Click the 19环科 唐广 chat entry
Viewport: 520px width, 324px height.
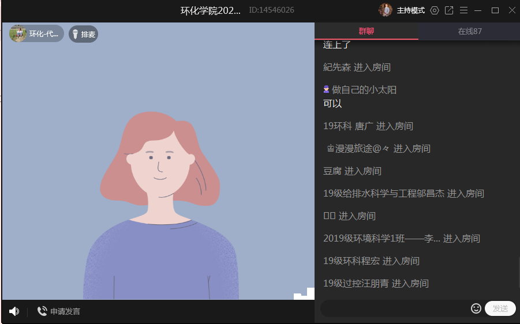click(348, 126)
